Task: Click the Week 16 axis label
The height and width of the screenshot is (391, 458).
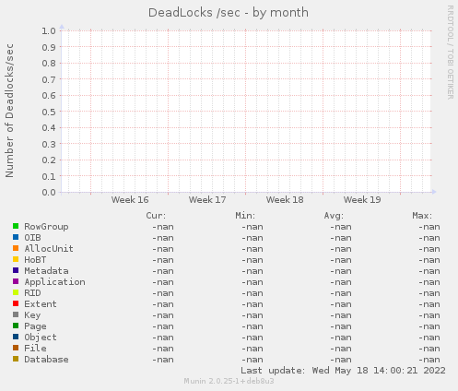Action: (x=130, y=200)
